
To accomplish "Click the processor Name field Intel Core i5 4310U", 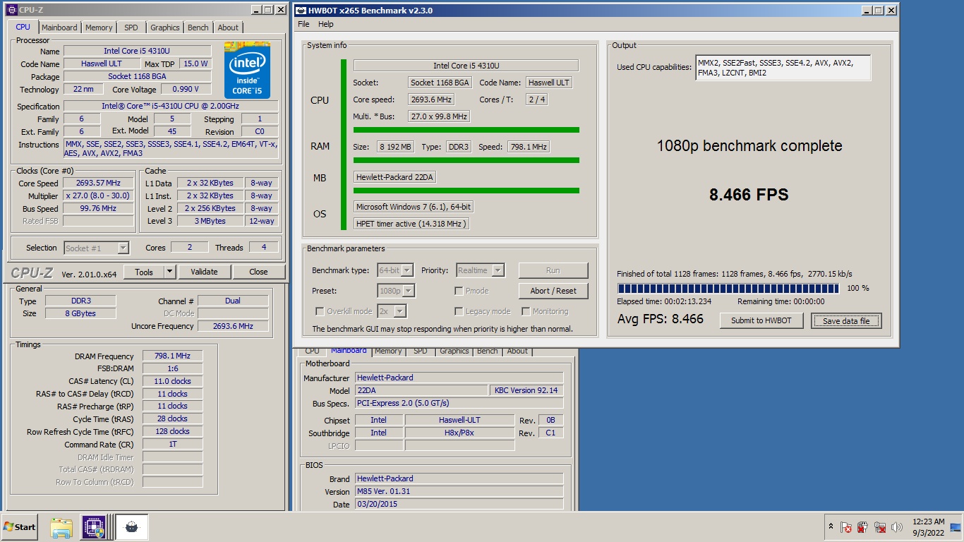I will (x=138, y=51).
